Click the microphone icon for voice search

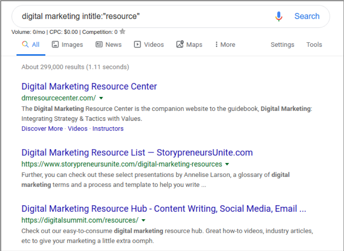coord(279,16)
